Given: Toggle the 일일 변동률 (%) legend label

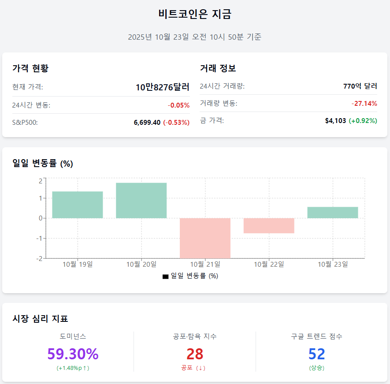Looking at the screenshot, I should (194, 276).
